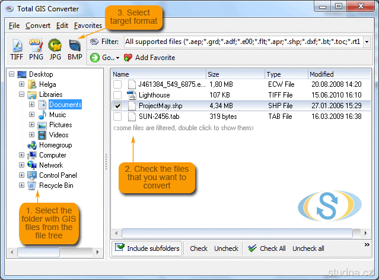Collapse the Libraries tree node

click(22, 95)
